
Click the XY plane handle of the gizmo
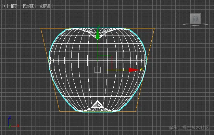pos(105,63)
